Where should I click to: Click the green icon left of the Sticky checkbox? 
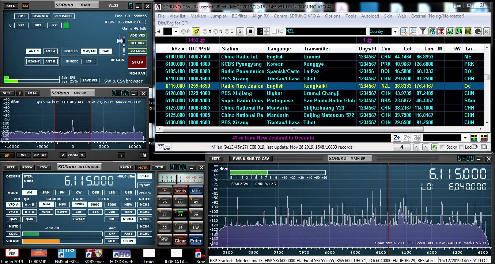[x=435, y=147]
